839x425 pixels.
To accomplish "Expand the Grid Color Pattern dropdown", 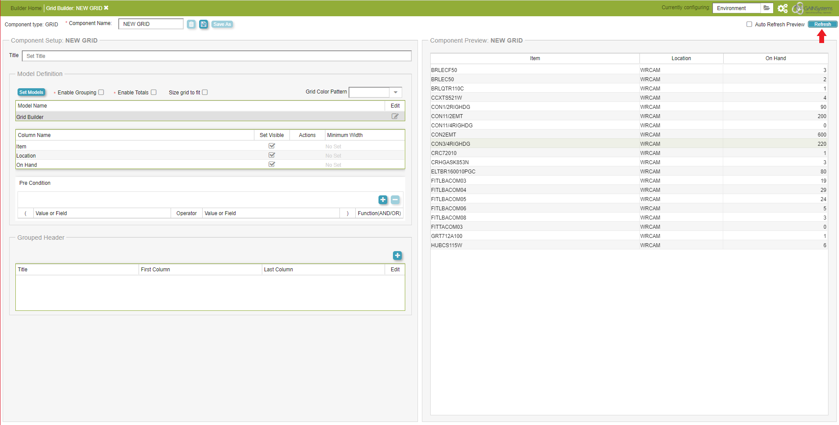I will click(395, 92).
